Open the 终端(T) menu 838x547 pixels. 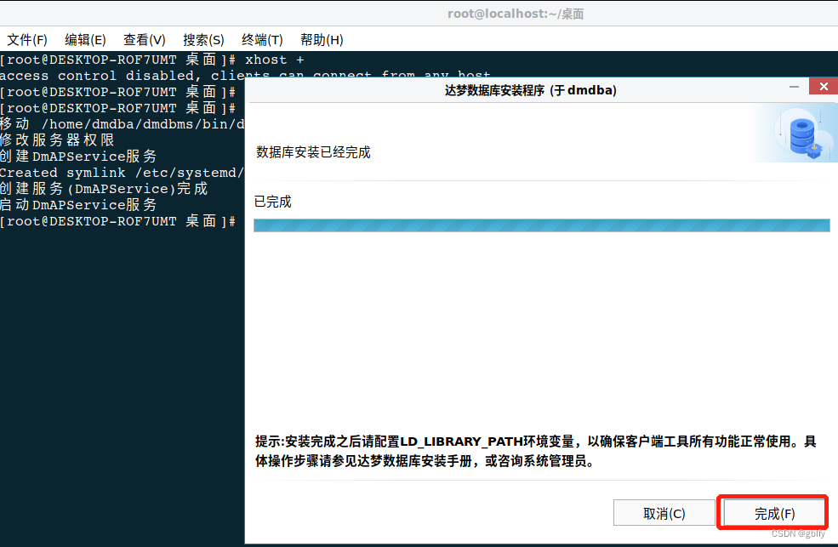(x=262, y=40)
